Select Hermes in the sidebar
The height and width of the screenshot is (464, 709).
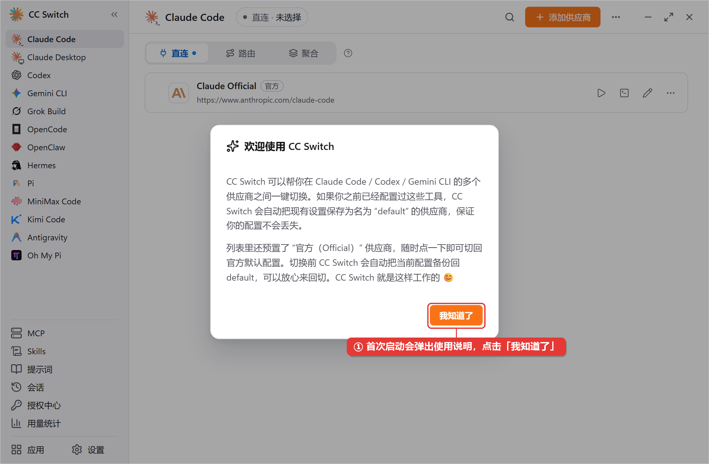[65, 165]
